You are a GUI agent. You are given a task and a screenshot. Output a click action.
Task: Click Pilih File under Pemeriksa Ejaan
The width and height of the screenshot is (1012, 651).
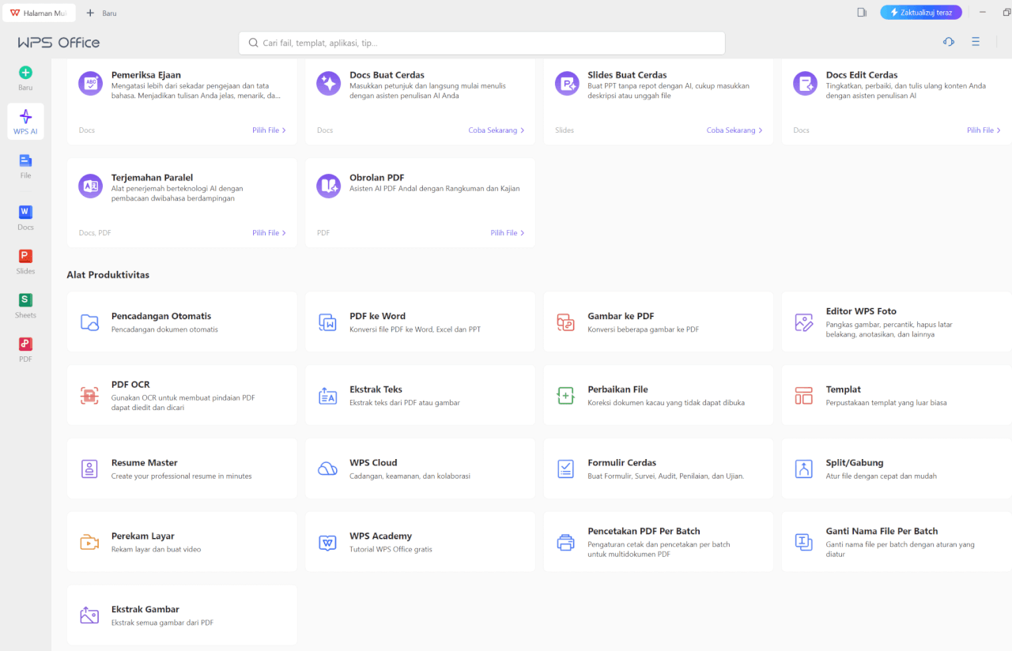coord(269,130)
